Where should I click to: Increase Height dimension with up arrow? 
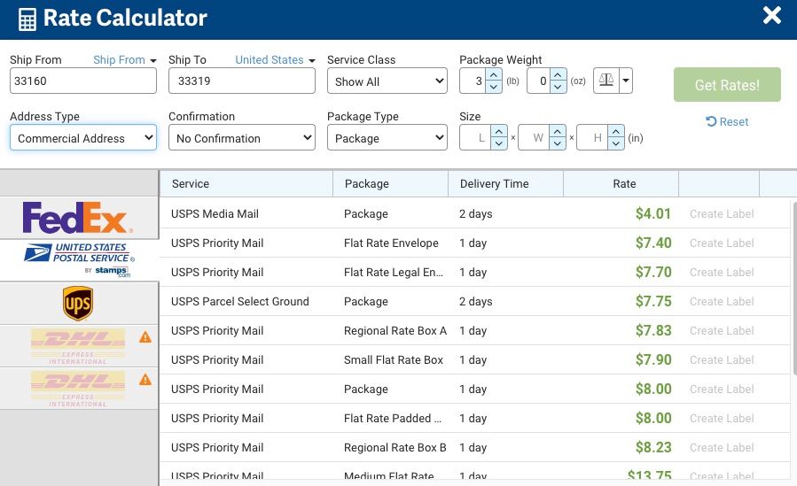click(x=616, y=131)
